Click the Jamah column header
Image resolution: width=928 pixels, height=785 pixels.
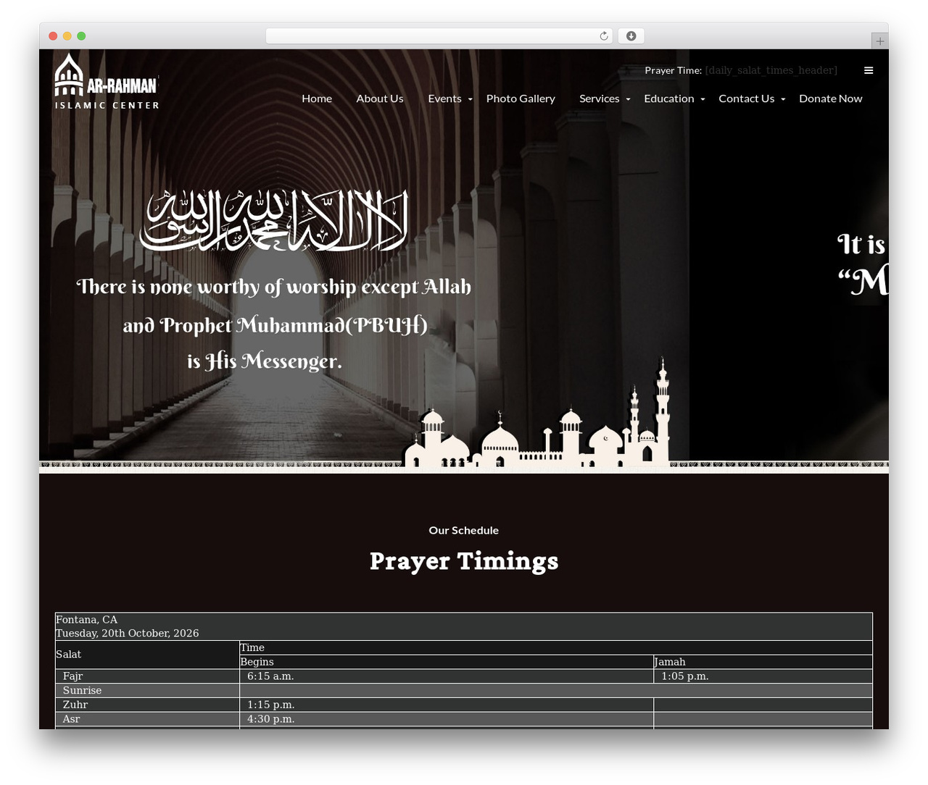pyautogui.click(x=670, y=662)
